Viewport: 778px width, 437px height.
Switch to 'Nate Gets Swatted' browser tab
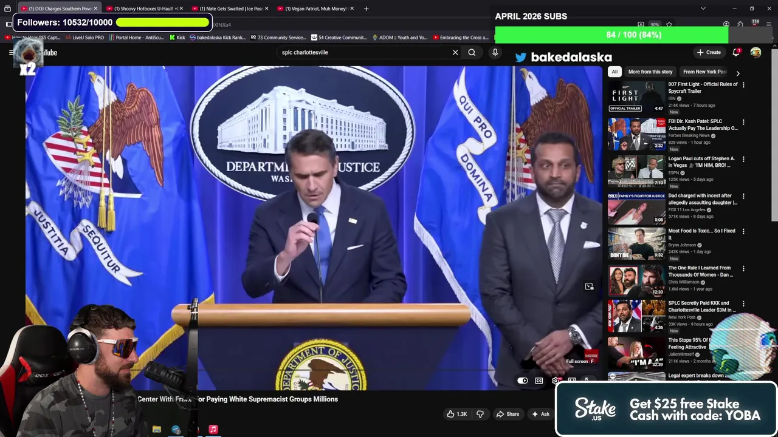(229, 8)
